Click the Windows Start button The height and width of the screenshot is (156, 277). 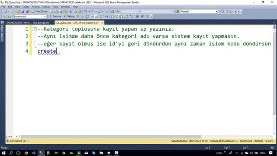(x=3, y=153)
